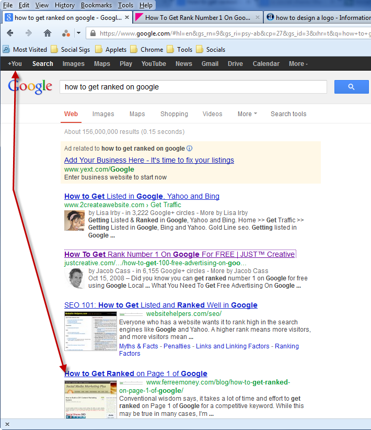Click the blue magnifier search button
Image resolution: width=371 pixels, height=430 pixels.
(x=351, y=87)
